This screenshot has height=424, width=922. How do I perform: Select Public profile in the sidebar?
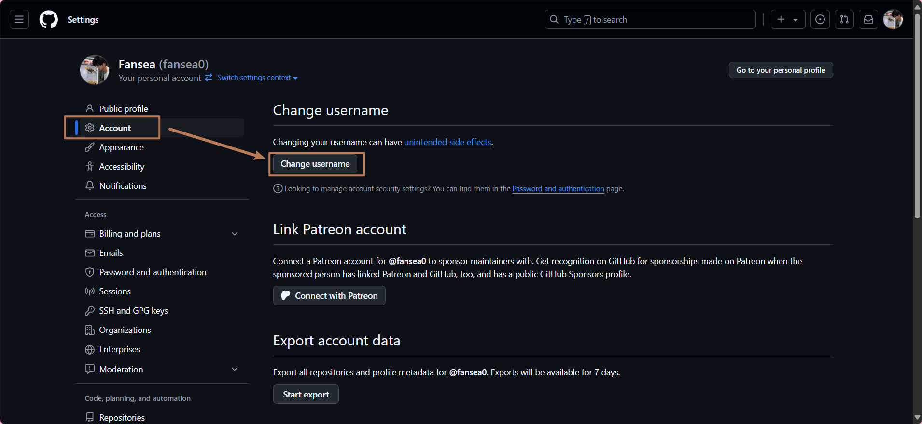point(123,108)
